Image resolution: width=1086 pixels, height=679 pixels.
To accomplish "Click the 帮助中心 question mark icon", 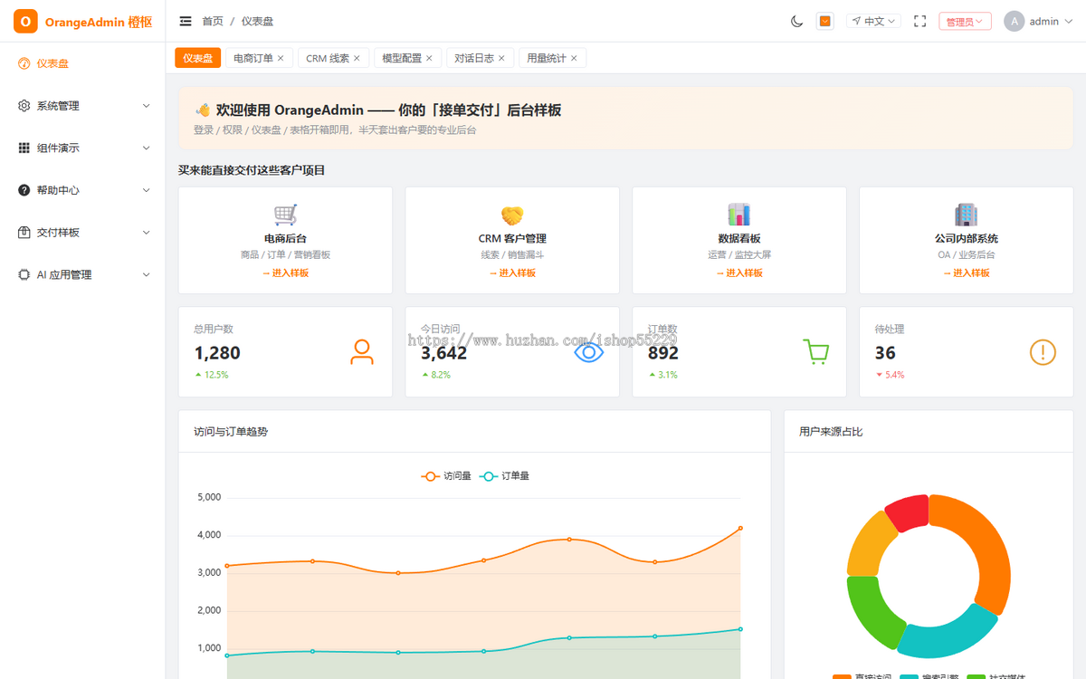I will pos(24,190).
